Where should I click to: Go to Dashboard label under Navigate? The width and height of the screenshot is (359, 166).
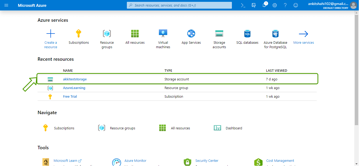(x=234, y=128)
